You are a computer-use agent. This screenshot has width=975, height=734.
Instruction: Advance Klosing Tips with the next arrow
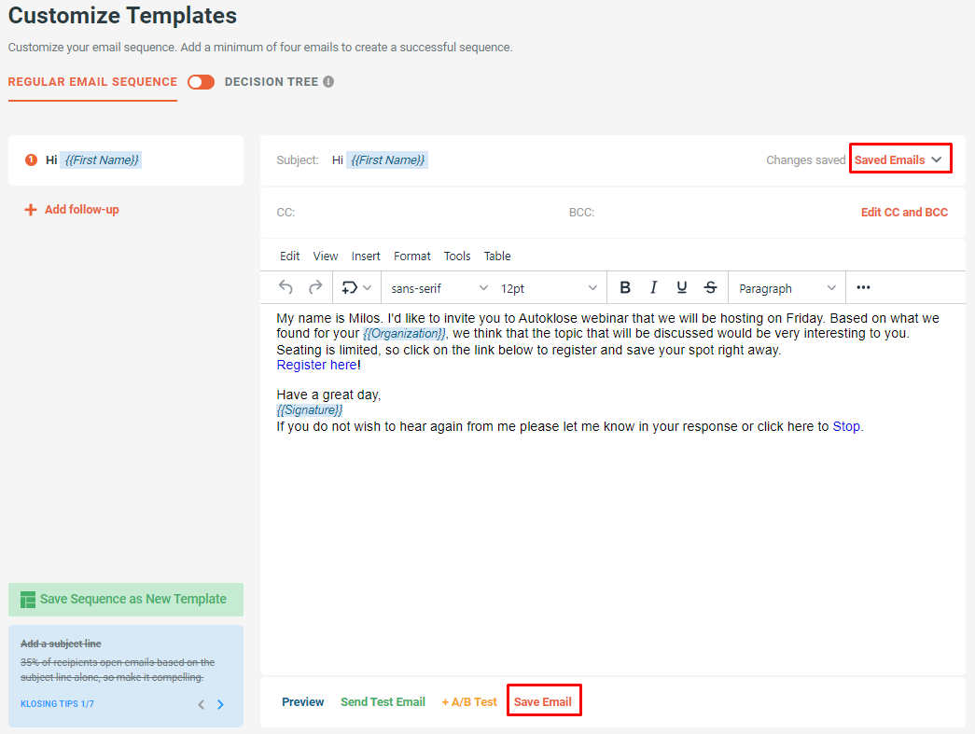pos(221,704)
